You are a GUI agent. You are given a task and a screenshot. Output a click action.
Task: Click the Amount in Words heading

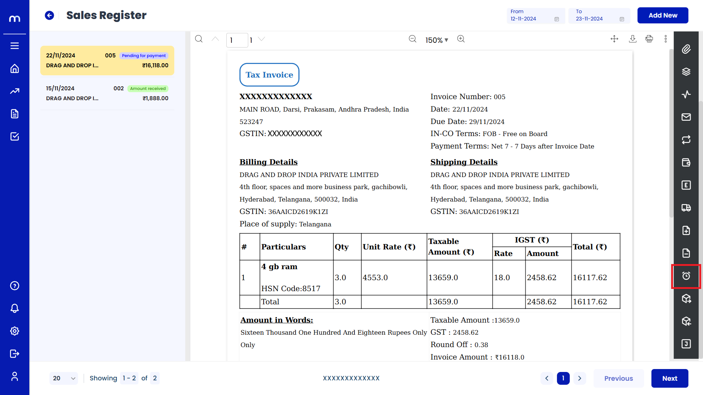pyautogui.click(x=277, y=320)
